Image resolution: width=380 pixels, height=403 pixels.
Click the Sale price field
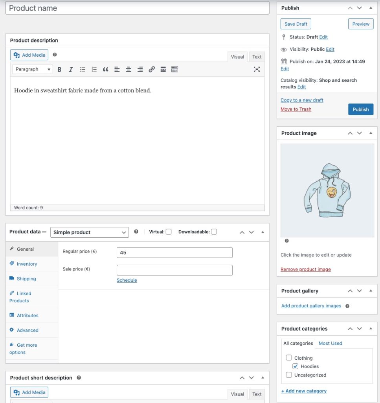point(174,270)
